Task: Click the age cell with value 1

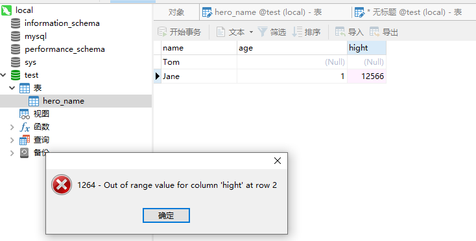Action: tap(292, 76)
